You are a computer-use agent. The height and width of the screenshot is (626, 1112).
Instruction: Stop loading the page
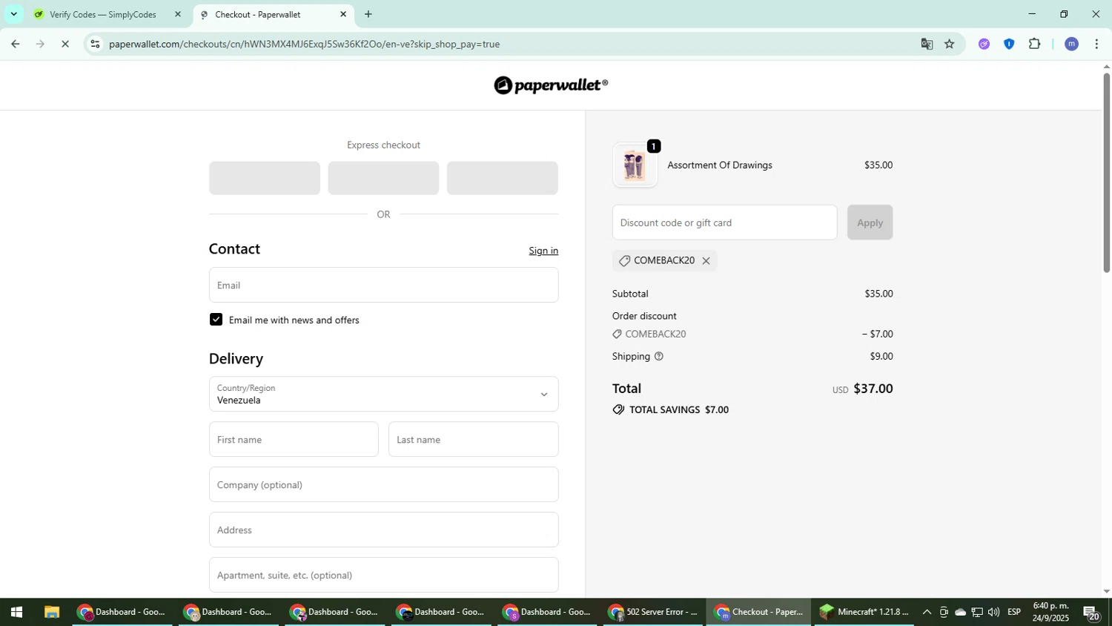tap(65, 45)
